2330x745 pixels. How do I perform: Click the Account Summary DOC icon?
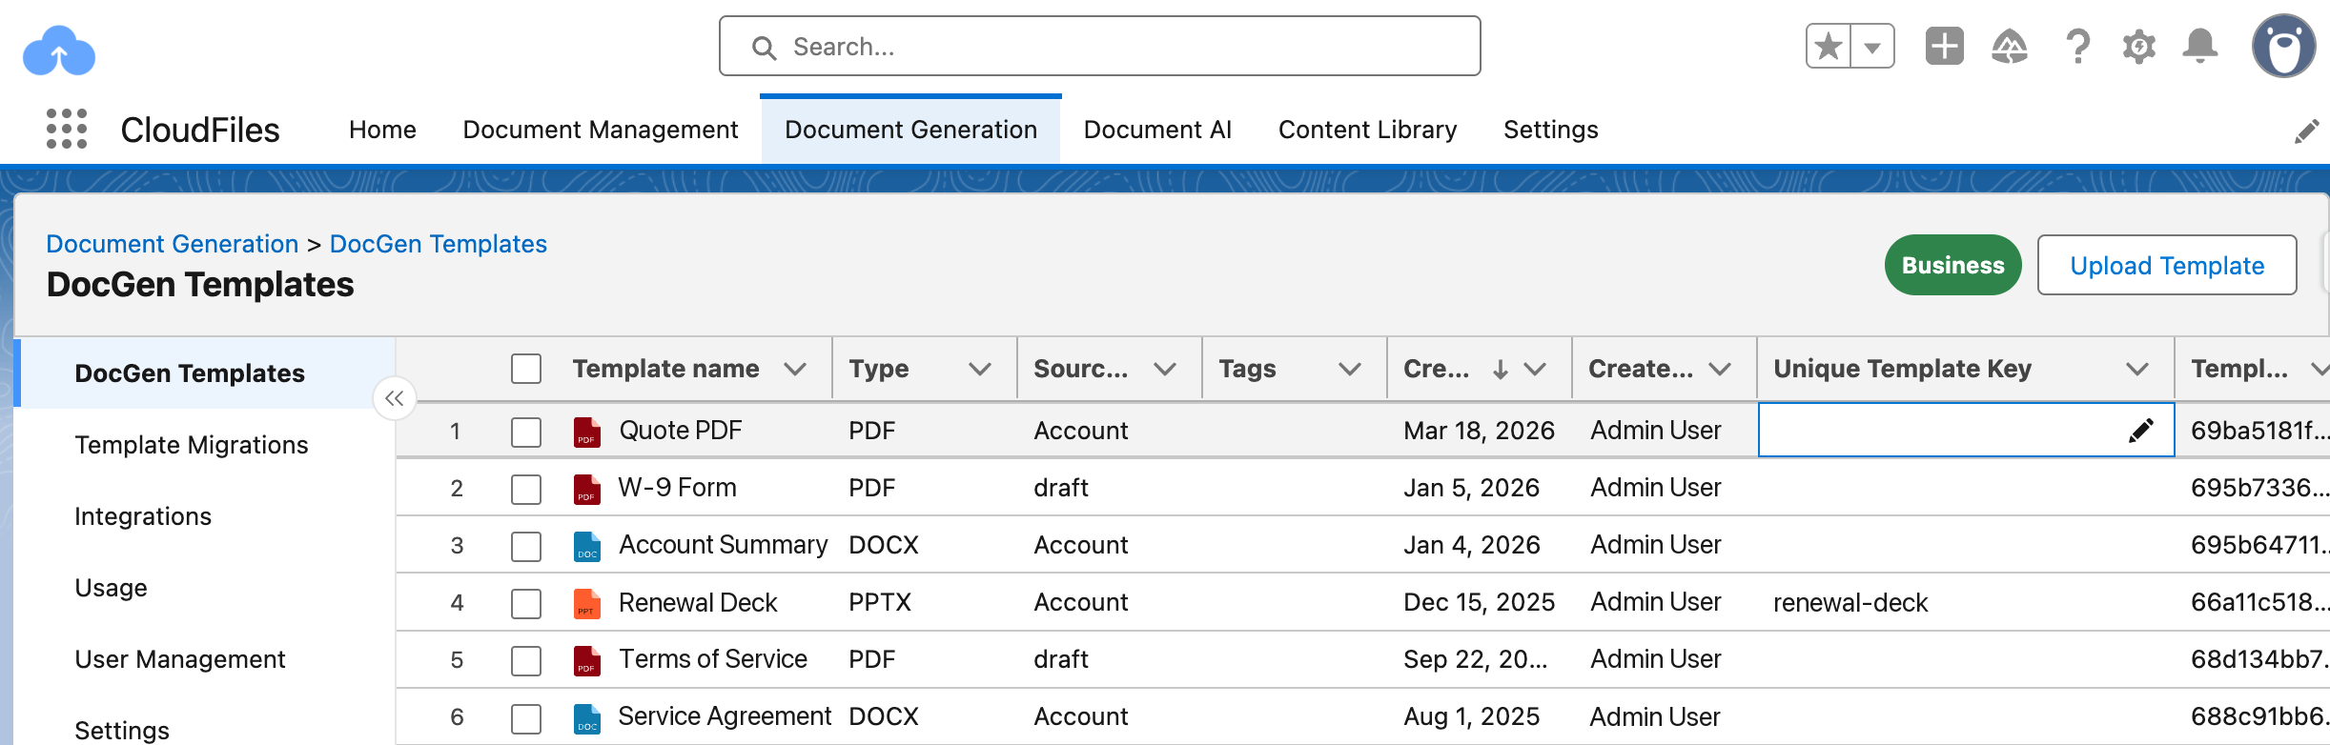tap(587, 546)
